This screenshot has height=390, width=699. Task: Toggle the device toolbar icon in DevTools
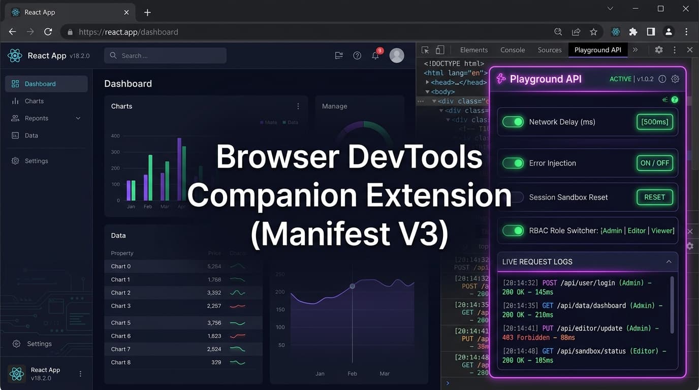(440, 50)
